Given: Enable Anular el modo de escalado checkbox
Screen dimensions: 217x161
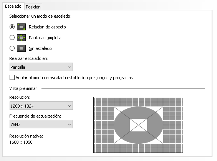Looking at the screenshot, I should coord(12,78).
